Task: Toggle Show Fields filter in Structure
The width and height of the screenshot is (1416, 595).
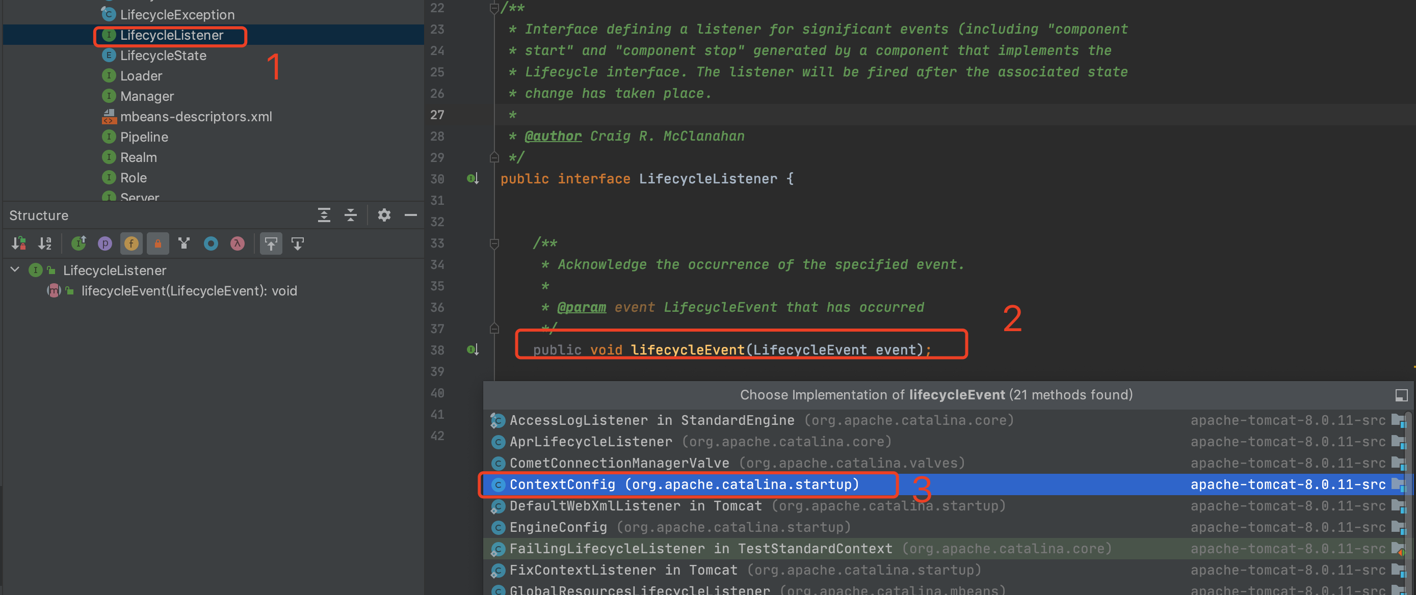Action: (132, 244)
